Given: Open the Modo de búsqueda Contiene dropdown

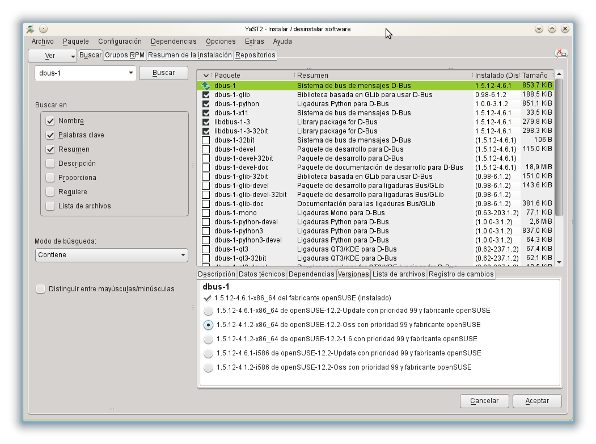Looking at the screenshot, I should pos(112,255).
